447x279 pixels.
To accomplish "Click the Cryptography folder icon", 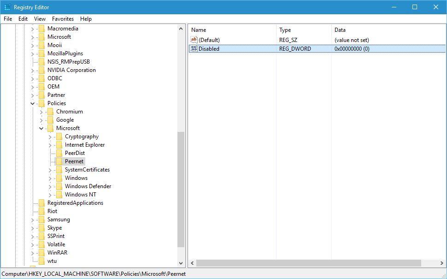I will tap(59, 137).
